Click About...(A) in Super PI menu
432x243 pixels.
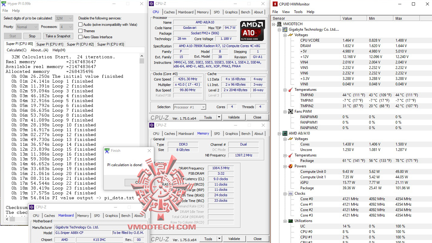[x=40, y=50]
